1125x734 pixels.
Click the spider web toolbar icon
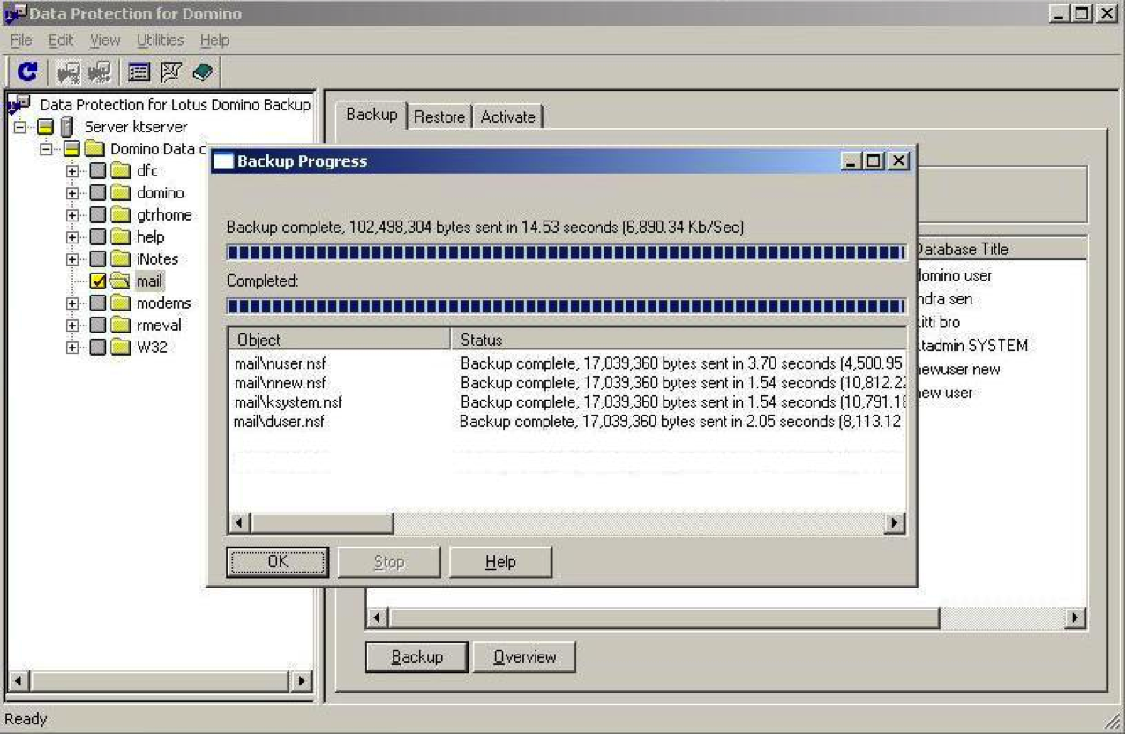tap(171, 72)
